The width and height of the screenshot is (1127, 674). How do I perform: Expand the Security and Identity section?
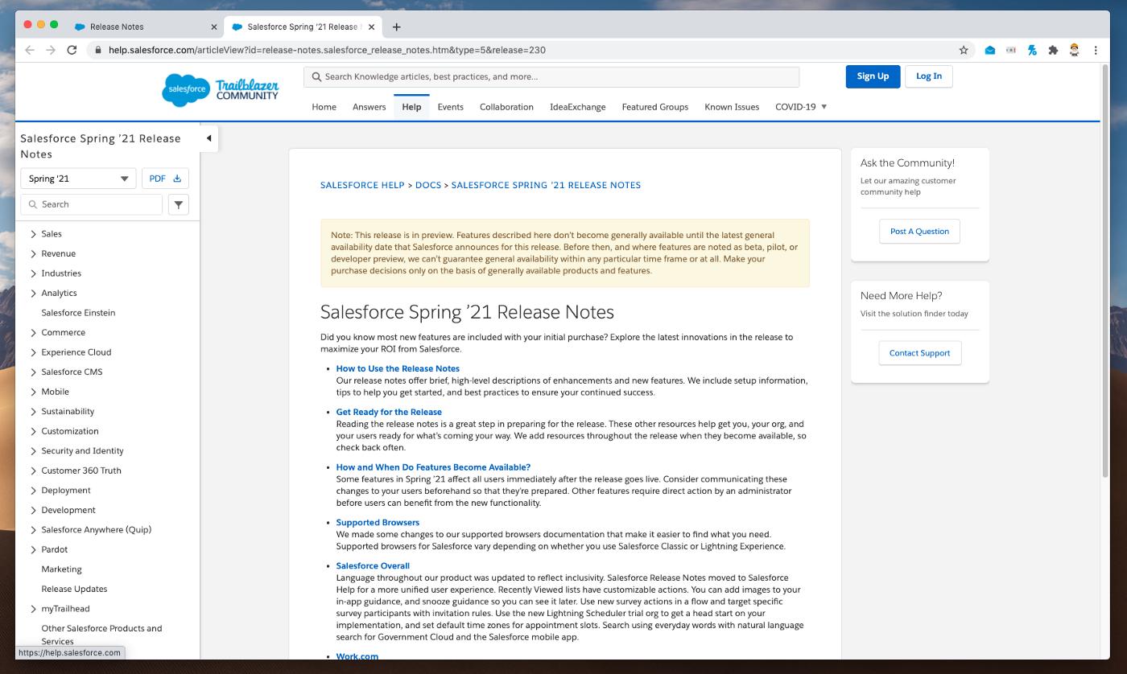point(33,451)
